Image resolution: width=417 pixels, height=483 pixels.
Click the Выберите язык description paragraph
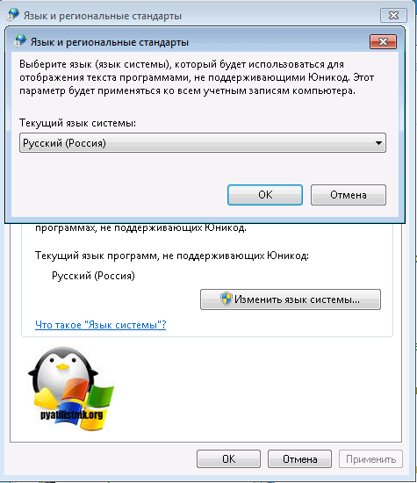coord(197,77)
